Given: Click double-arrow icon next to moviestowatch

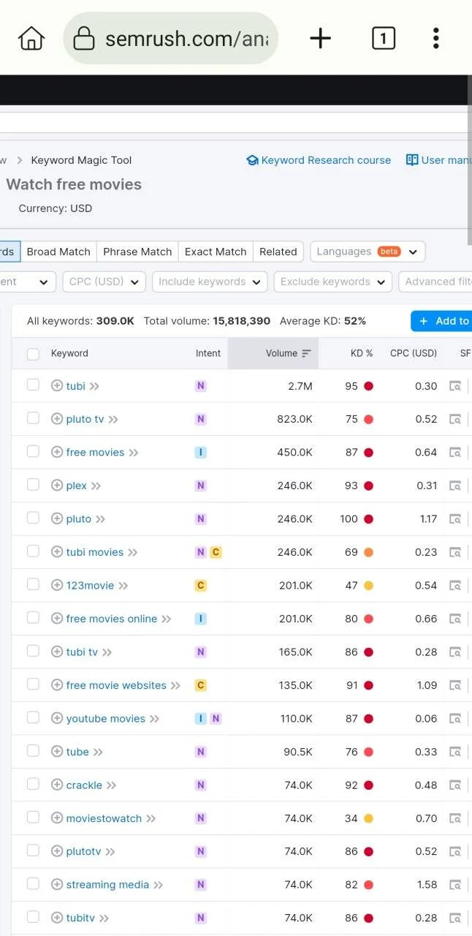Looking at the screenshot, I should tap(151, 818).
